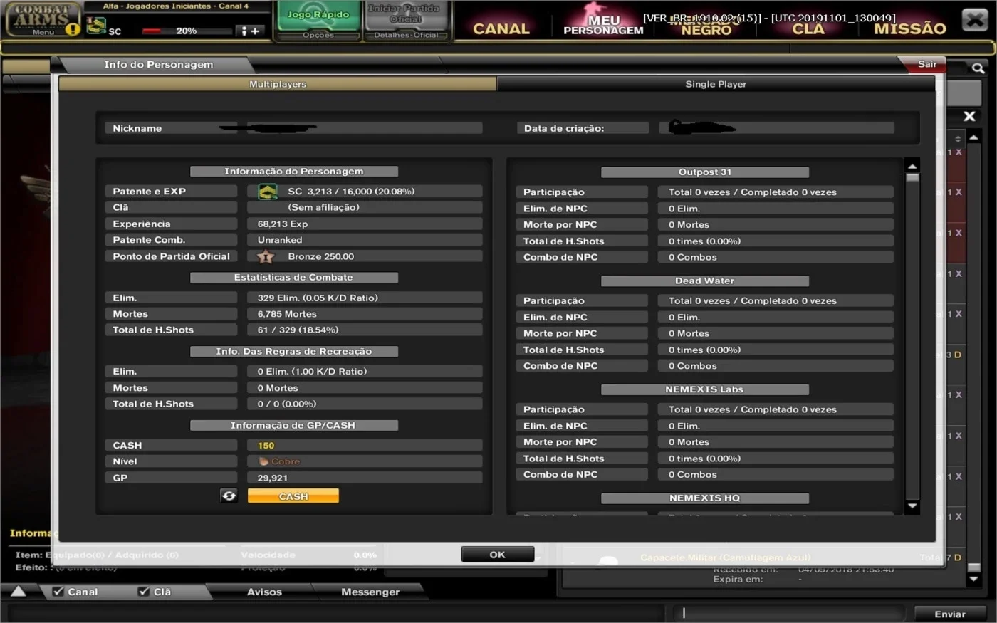
Task: Open Opções under Jogo Rápido
Action: (x=318, y=35)
